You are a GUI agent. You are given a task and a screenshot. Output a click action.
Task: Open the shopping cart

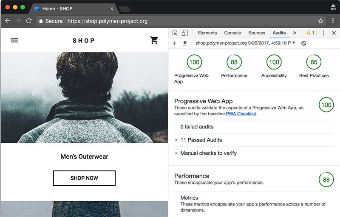[x=154, y=40]
